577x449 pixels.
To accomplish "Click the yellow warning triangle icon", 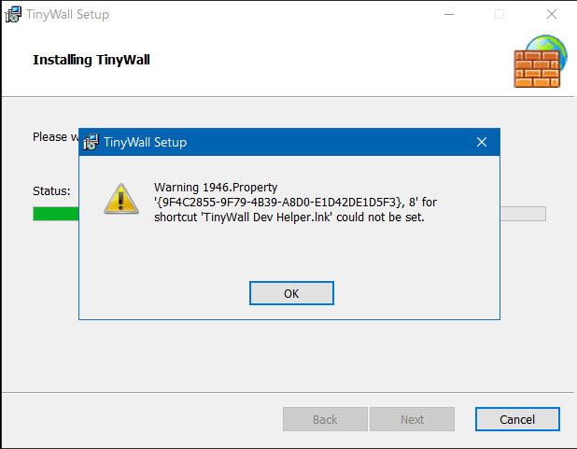I will (121, 199).
